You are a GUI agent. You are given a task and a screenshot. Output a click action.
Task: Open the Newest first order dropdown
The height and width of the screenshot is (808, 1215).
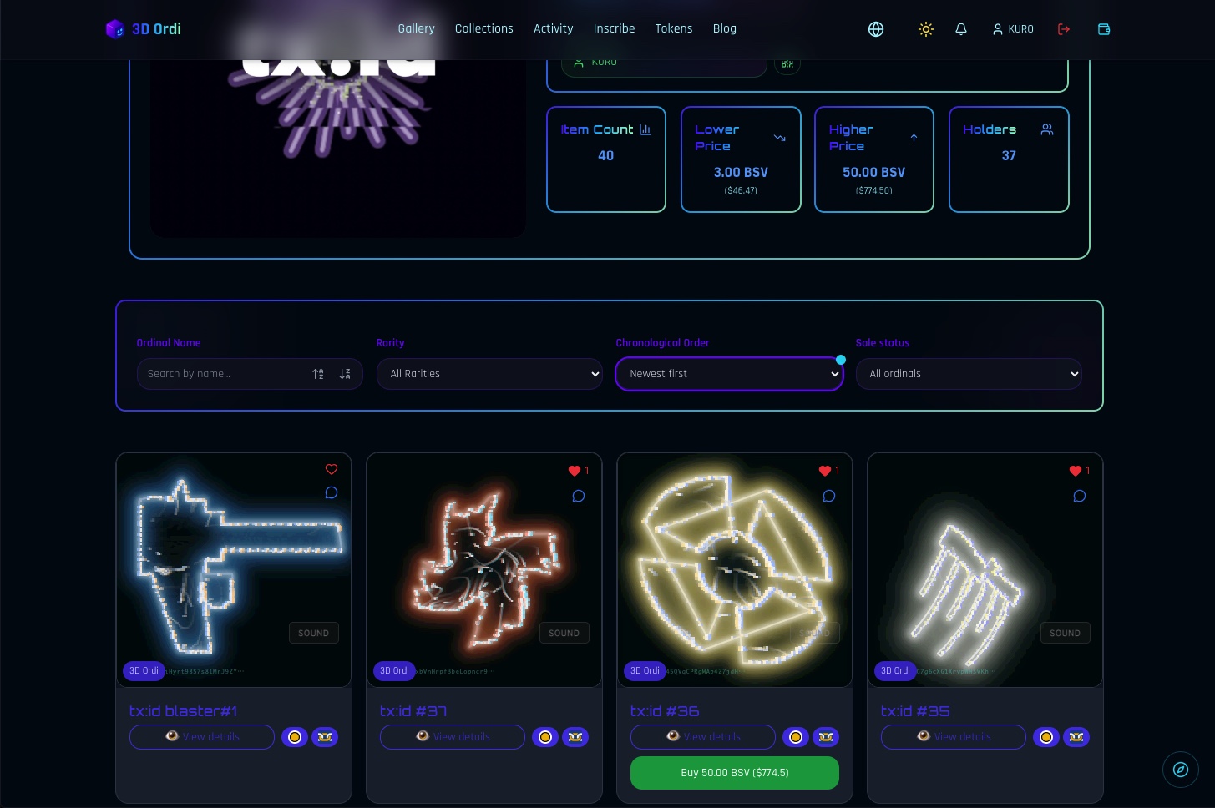tap(729, 374)
